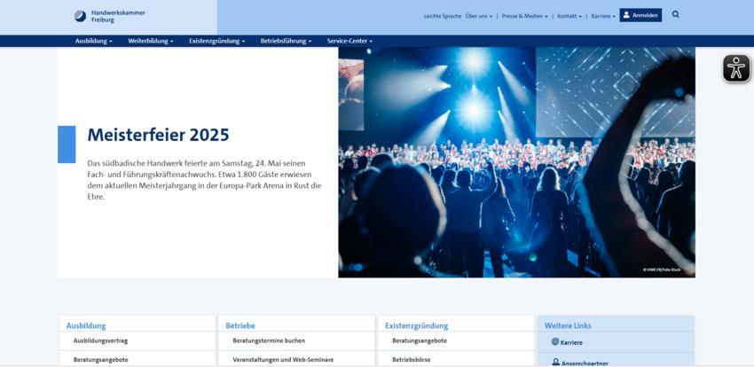Viewport: 754px width, 367px height.
Task: Click the Betriebe card heading
Action: click(x=240, y=325)
